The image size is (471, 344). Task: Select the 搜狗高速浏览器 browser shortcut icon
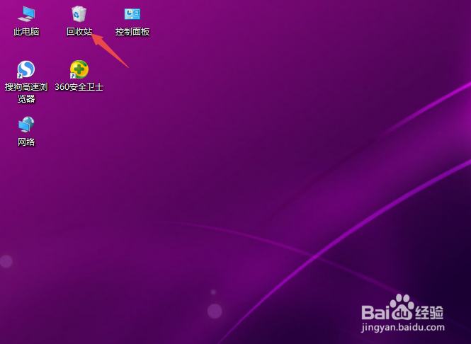26,69
